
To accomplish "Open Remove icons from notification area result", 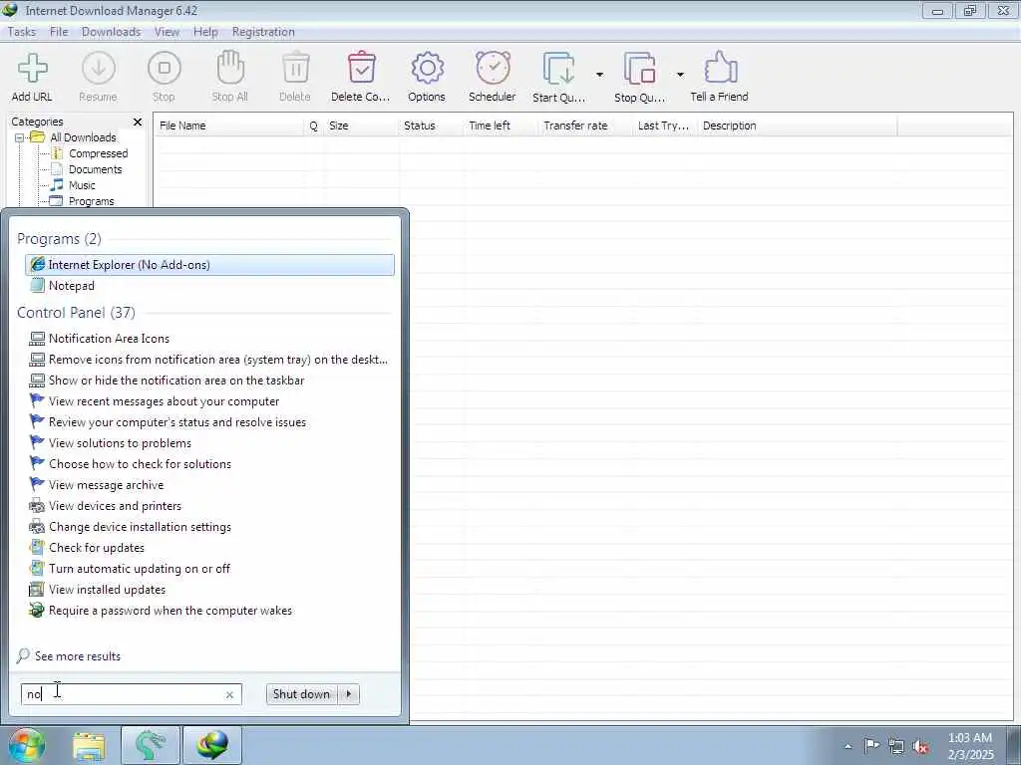I will tap(208, 359).
